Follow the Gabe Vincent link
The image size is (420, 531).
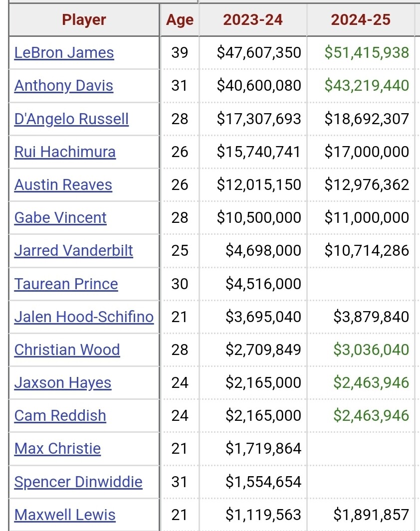point(60,217)
